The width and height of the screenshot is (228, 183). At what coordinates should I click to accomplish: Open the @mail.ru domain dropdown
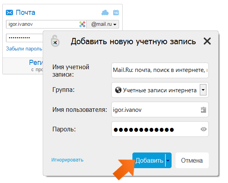(x=103, y=24)
